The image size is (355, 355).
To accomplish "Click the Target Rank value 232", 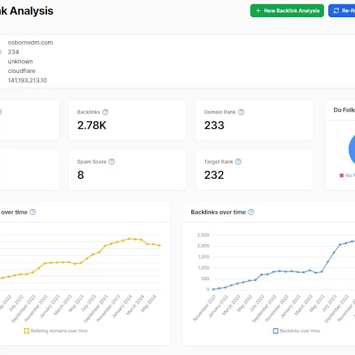I will click(x=214, y=175).
